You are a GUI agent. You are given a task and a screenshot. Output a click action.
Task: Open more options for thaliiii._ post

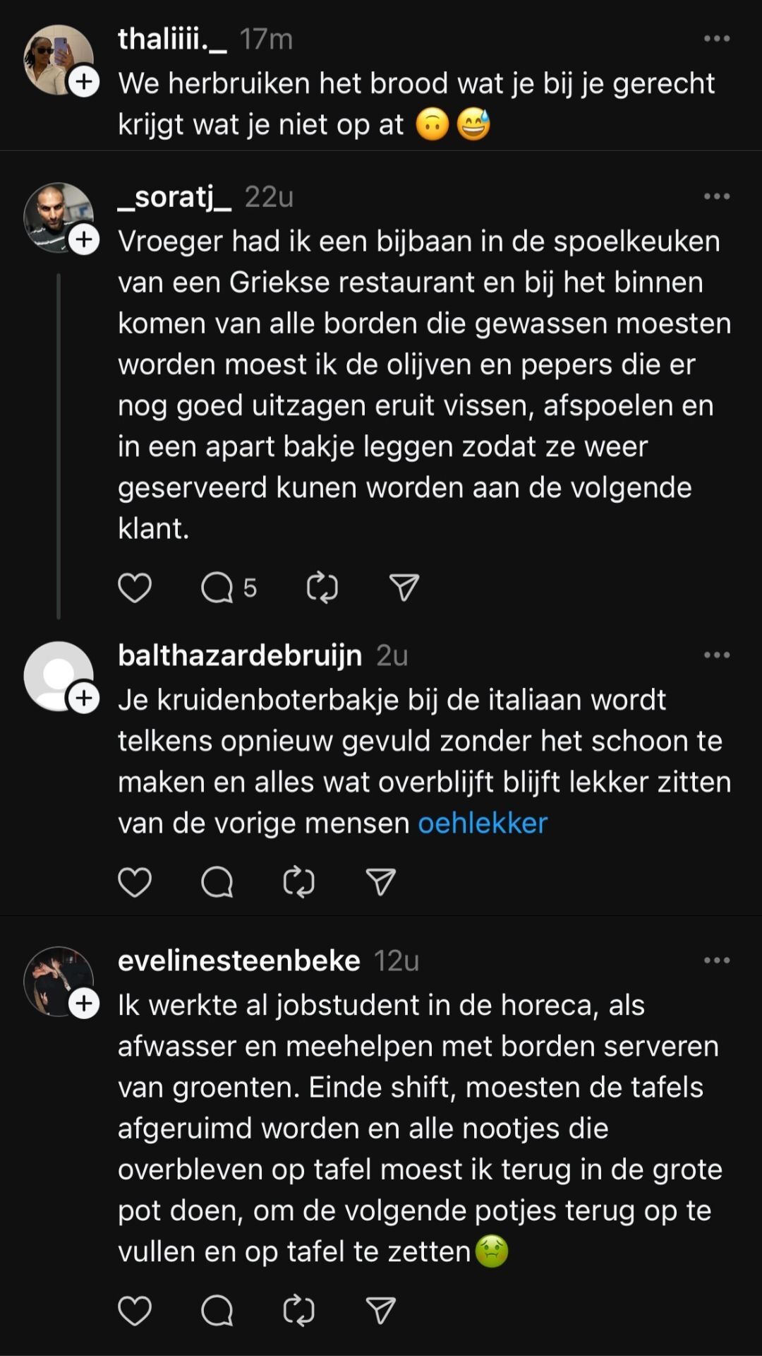coord(717,39)
